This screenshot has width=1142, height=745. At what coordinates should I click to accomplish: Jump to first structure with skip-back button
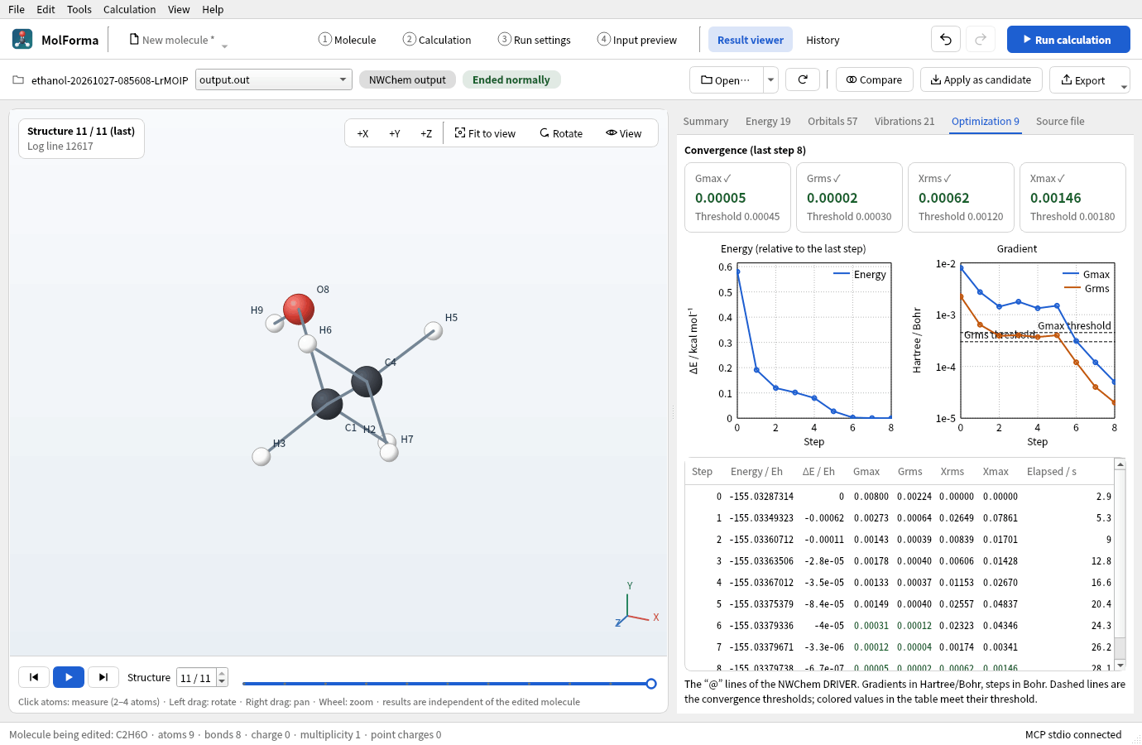(34, 677)
